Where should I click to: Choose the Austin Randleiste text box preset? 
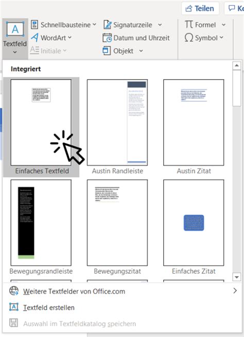pyautogui.click(x=117, y=122)
